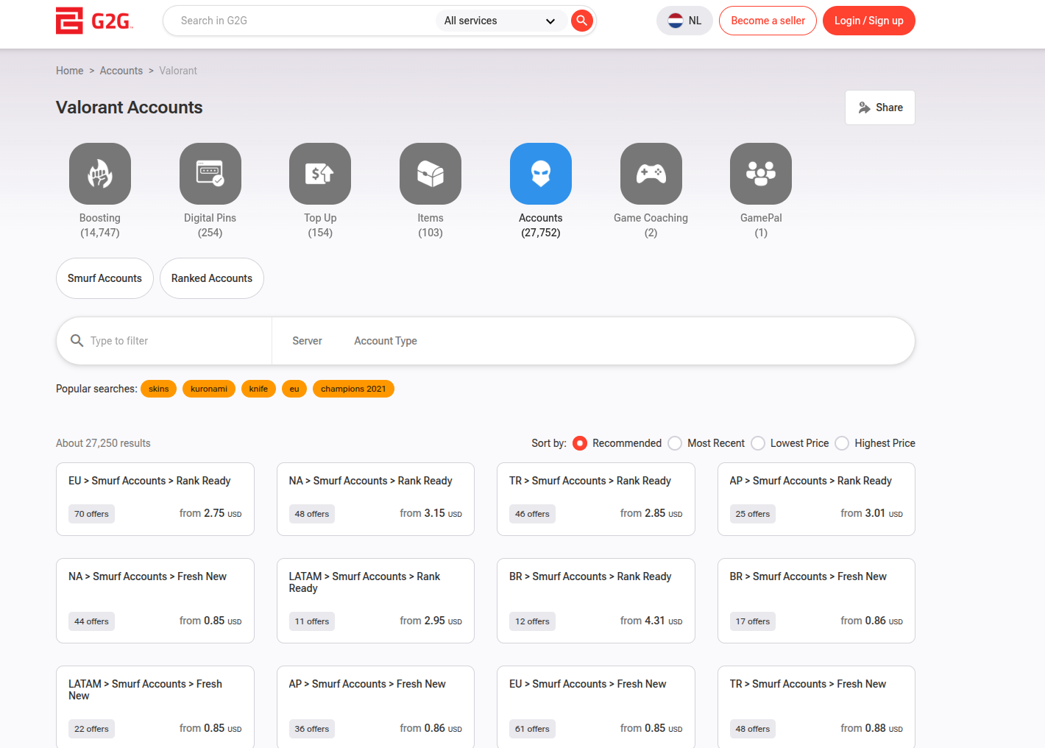Click the Become a seller button
The image size is (1045, 748).
(x=768, y=21)
